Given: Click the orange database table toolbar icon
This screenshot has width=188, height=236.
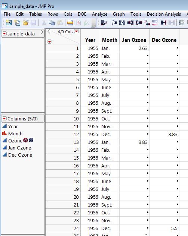Looking at the screenshot, I should coord(70,23).
